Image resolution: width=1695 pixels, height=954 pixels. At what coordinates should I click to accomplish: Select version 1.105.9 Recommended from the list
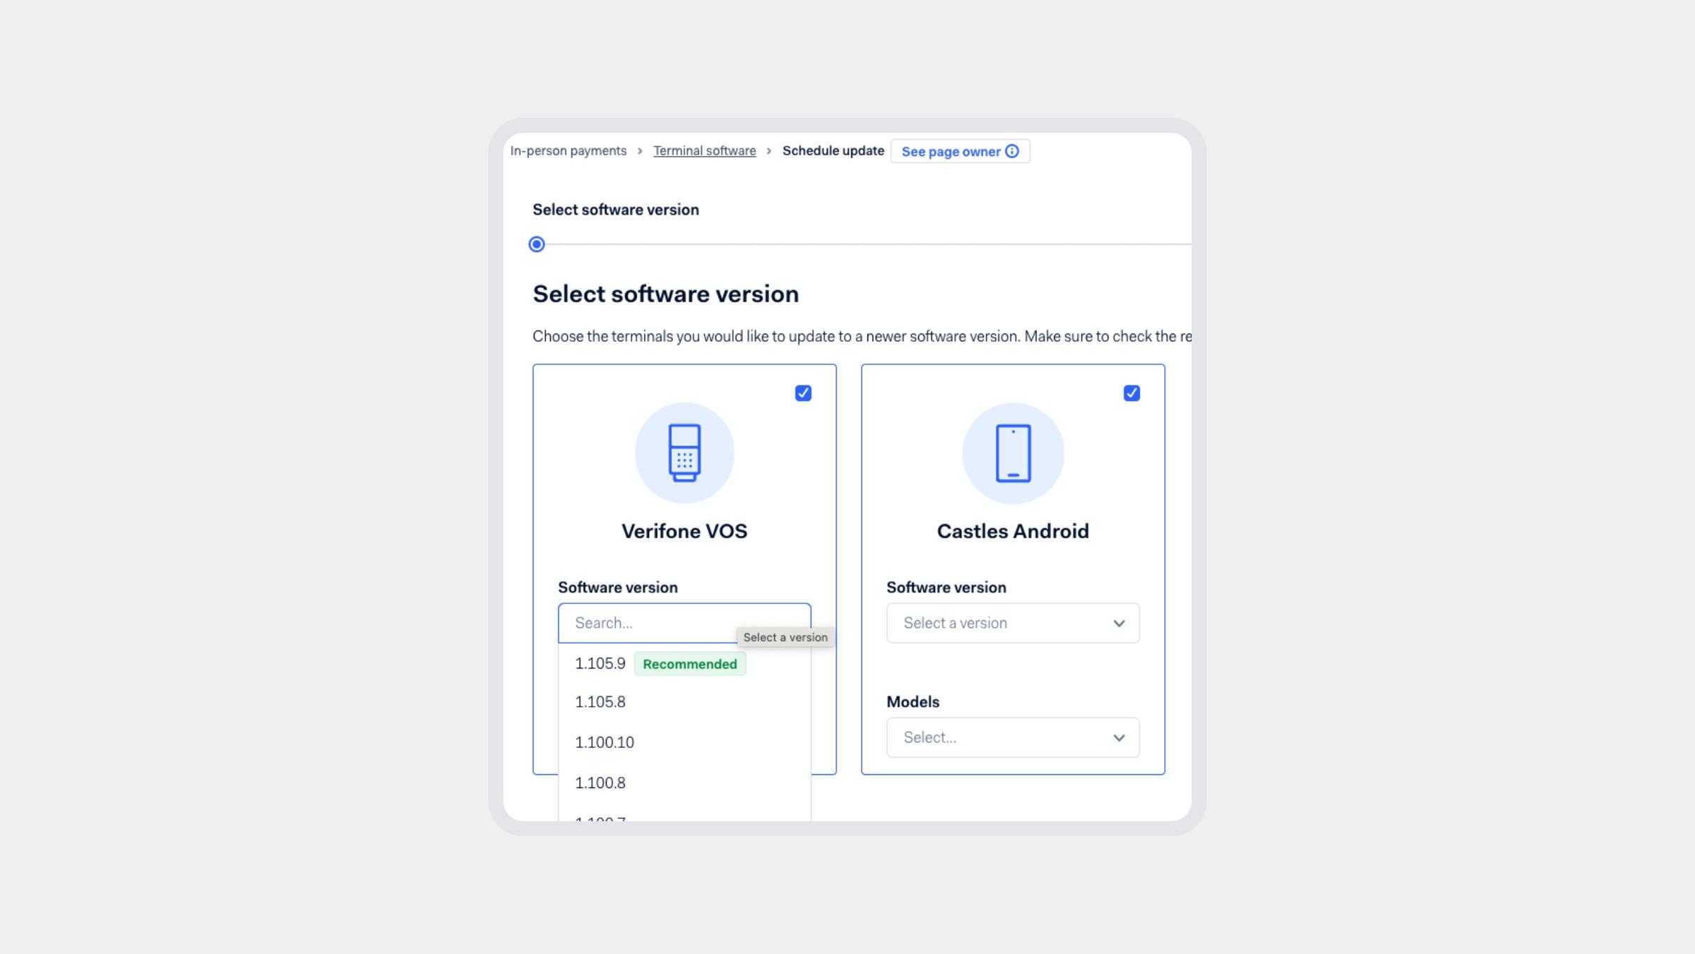(600, 663)
